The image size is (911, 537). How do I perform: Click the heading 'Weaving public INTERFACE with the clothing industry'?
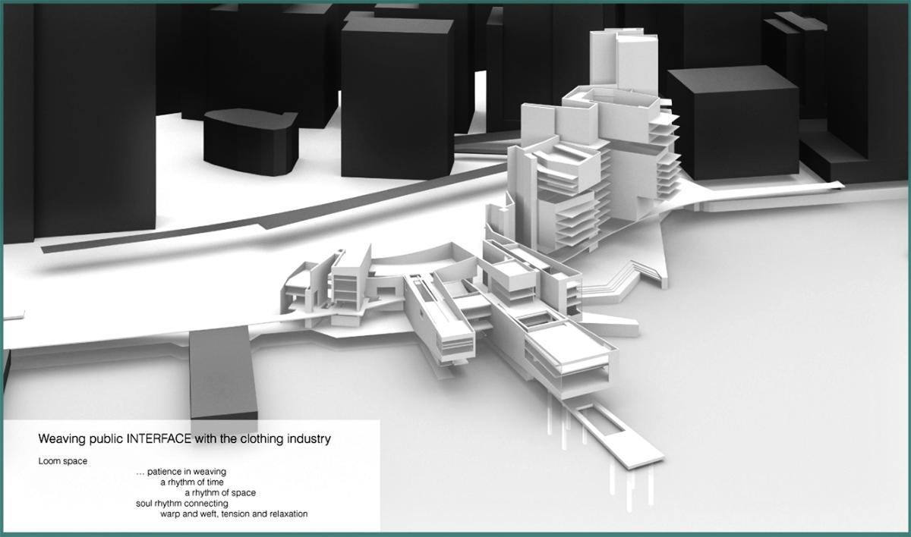coord(184,439)
